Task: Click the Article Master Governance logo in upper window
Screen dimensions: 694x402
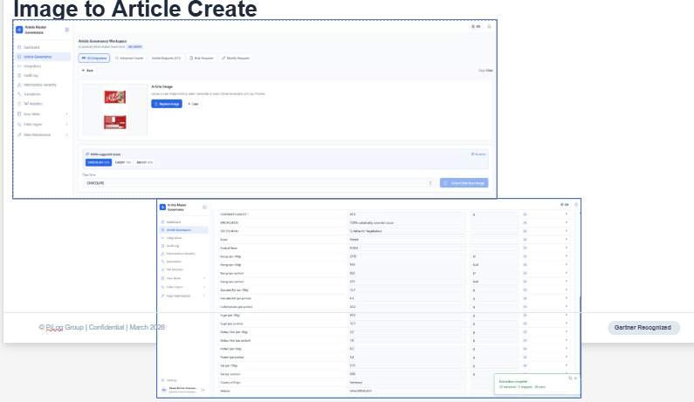Action: pos(19,30)
